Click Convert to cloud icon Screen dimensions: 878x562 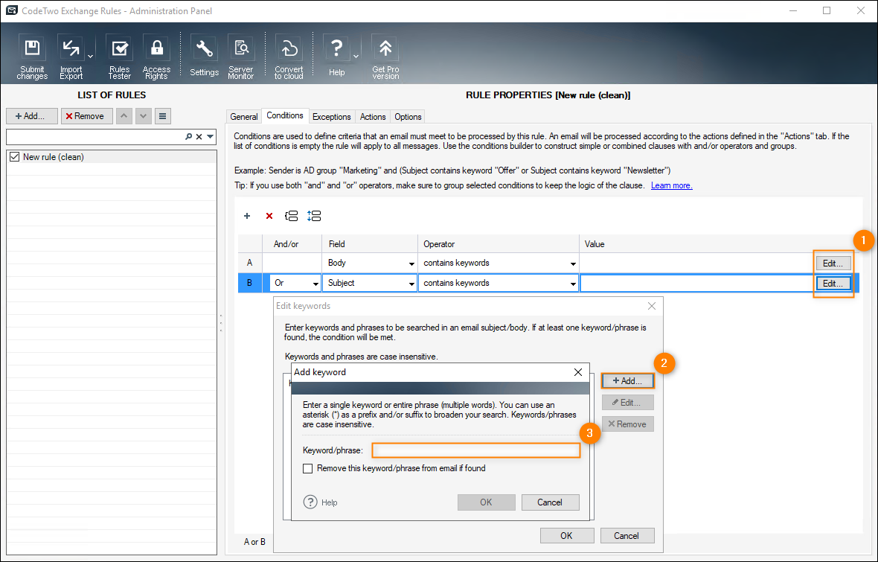coord(289,57)
